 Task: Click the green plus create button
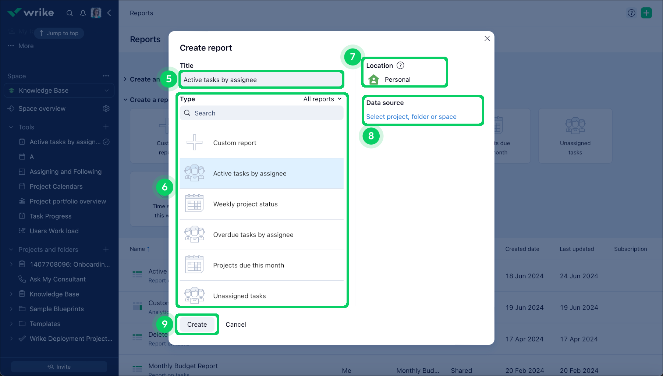pyautogui.click(x=646, y=13)
